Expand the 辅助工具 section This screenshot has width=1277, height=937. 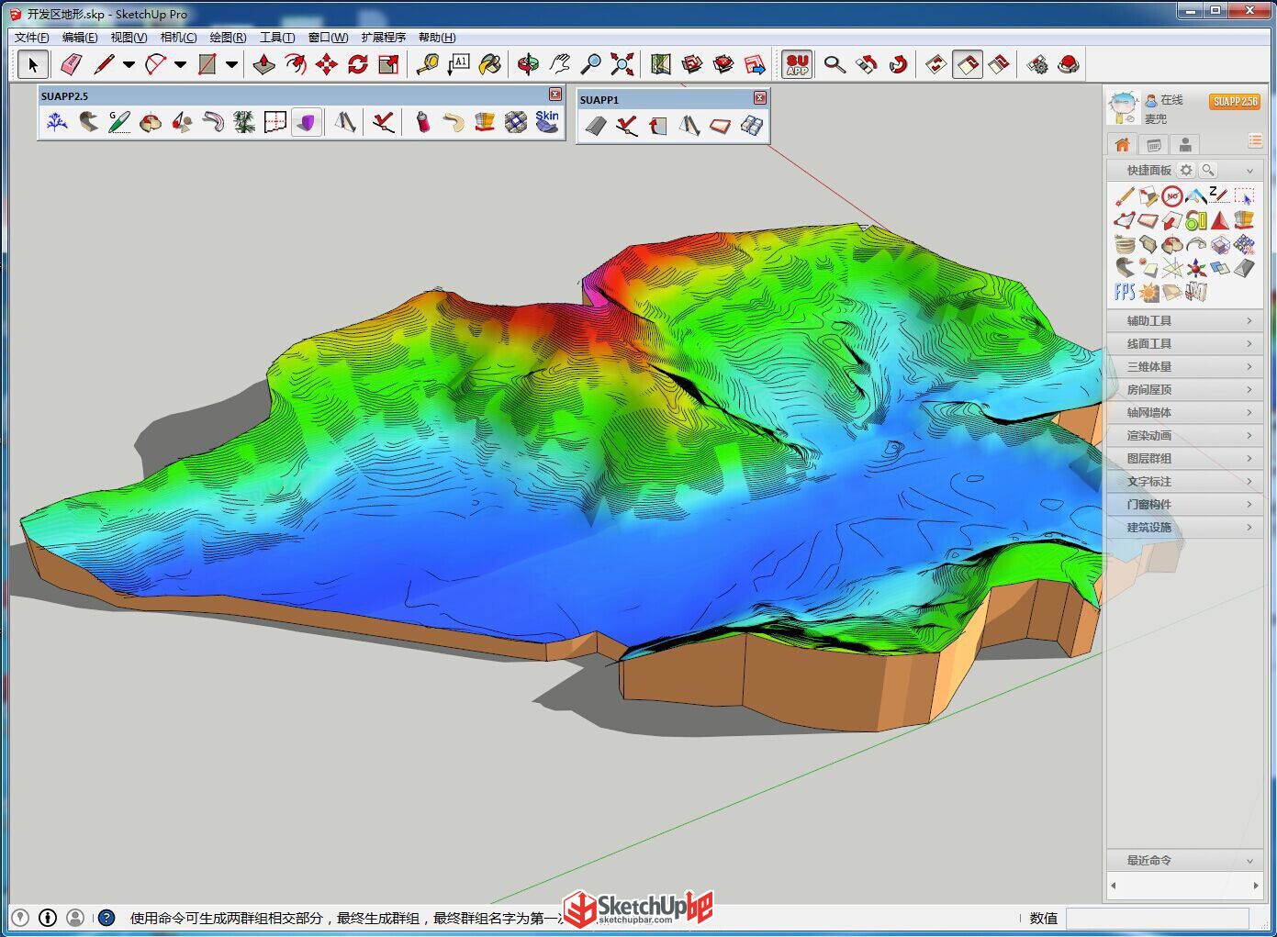1184,320
